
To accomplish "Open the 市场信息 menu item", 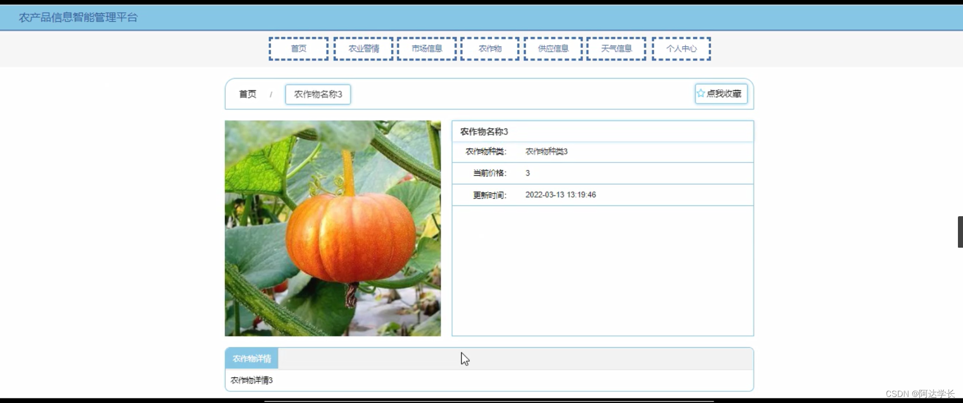I will 427,49.
